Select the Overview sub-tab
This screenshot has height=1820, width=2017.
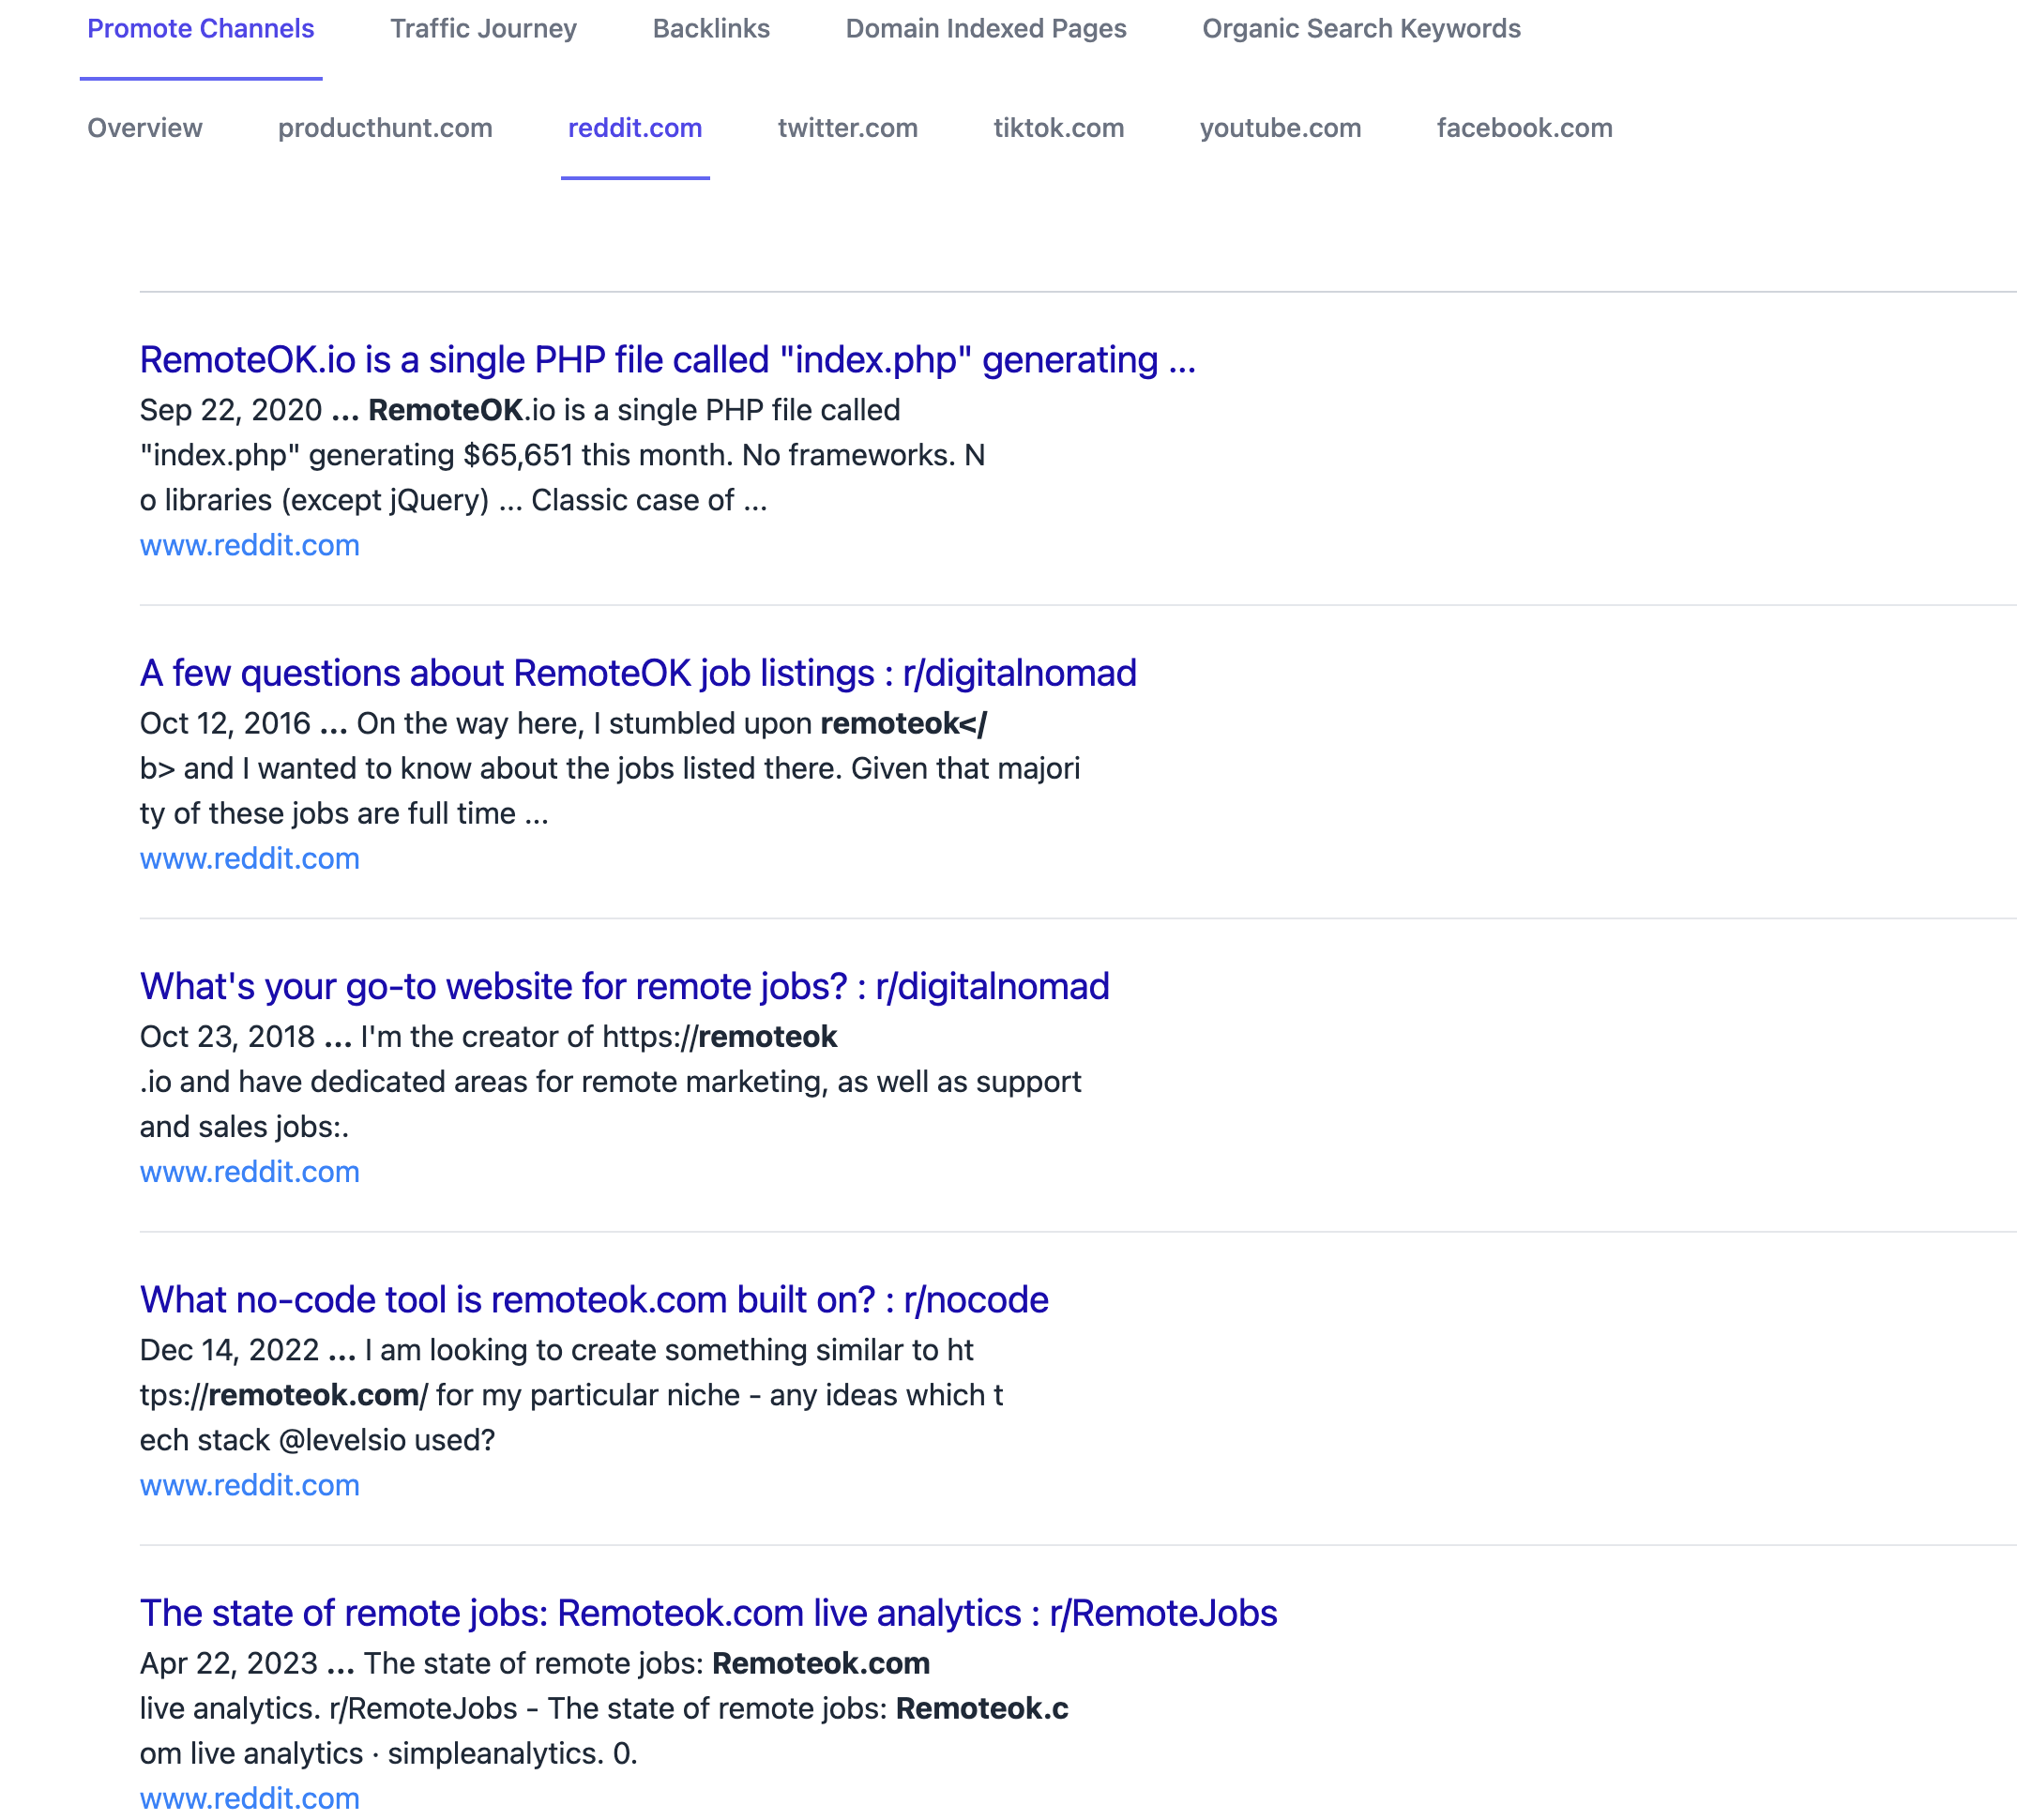145,128
